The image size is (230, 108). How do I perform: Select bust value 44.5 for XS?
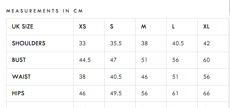click(85, 60)
